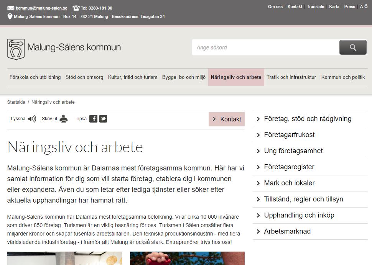Click the envelope email icon
The width and height of the screenshot is (372, 265).
[11, 8]
